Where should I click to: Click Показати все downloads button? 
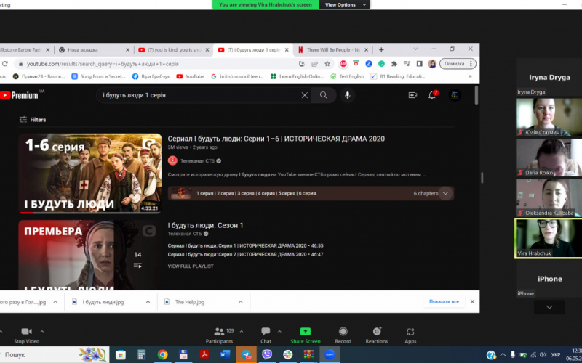point(444,301)
